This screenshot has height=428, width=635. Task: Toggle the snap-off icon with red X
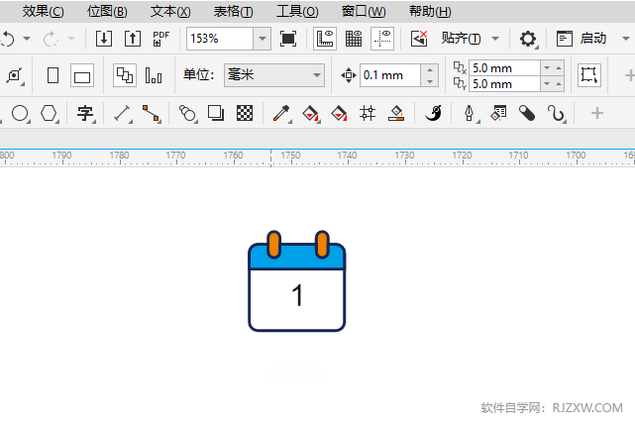pyautogui.click(x=419, y=39)
